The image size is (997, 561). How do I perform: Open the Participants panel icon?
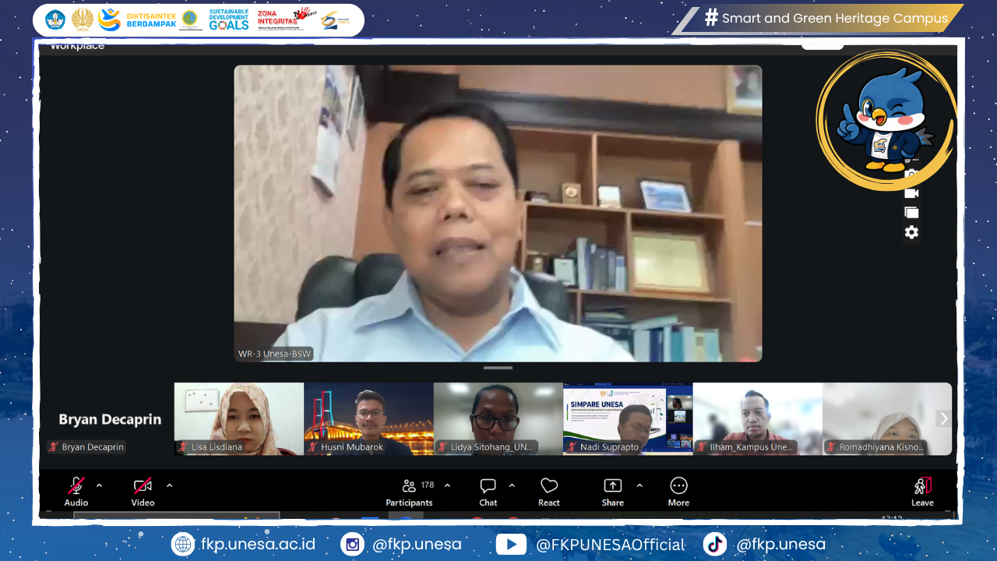pyautogui.click(x=409, y=485)
